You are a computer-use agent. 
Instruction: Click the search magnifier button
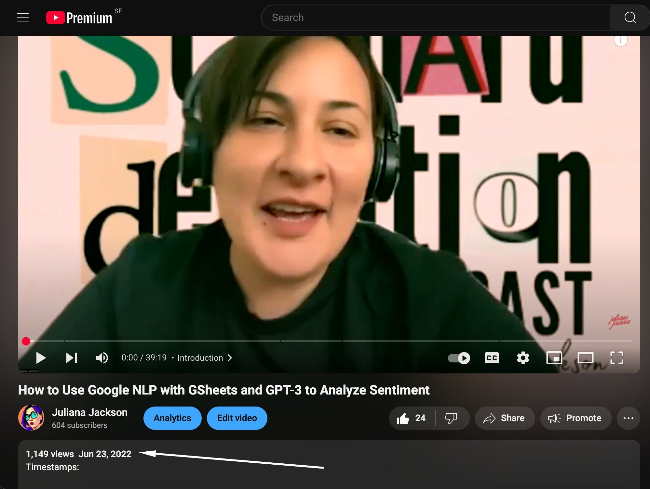630,18
